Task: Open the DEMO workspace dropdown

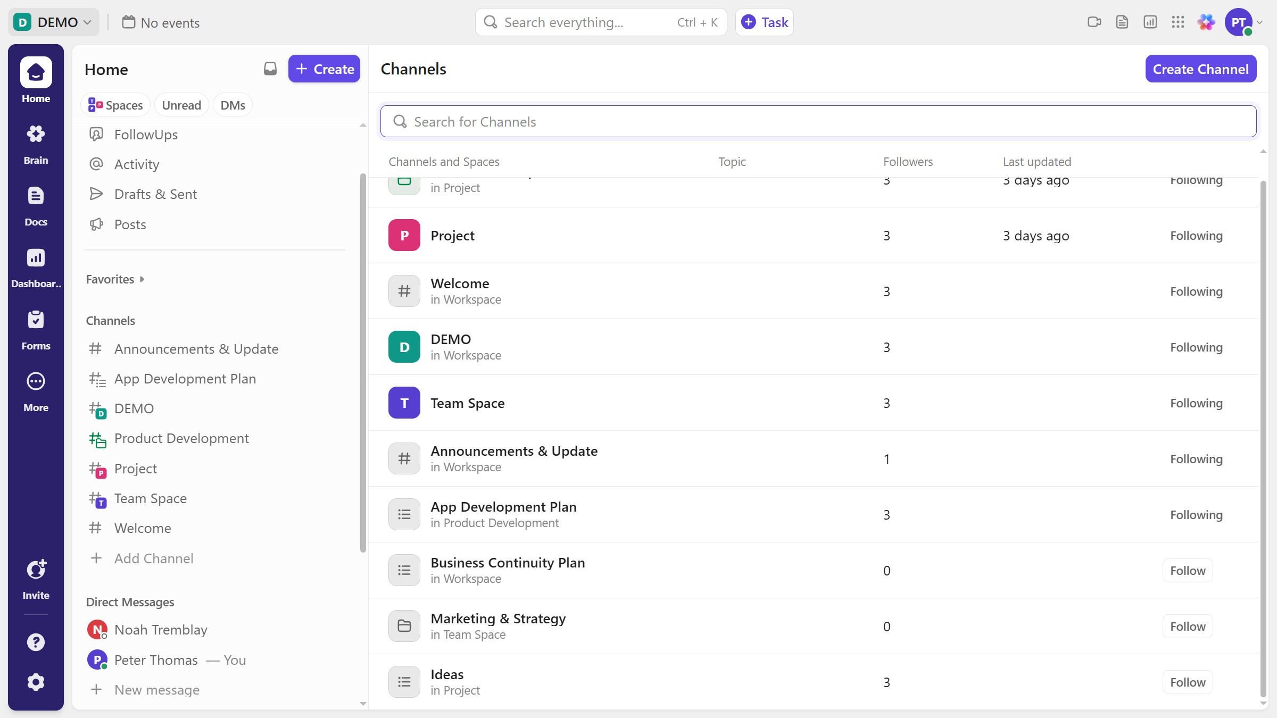Action: point(54,22)
